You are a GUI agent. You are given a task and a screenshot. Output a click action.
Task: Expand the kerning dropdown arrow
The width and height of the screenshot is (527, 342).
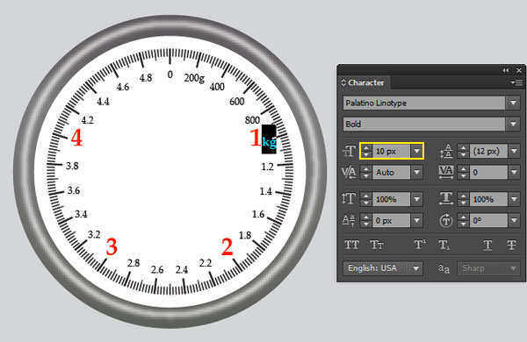416,173
